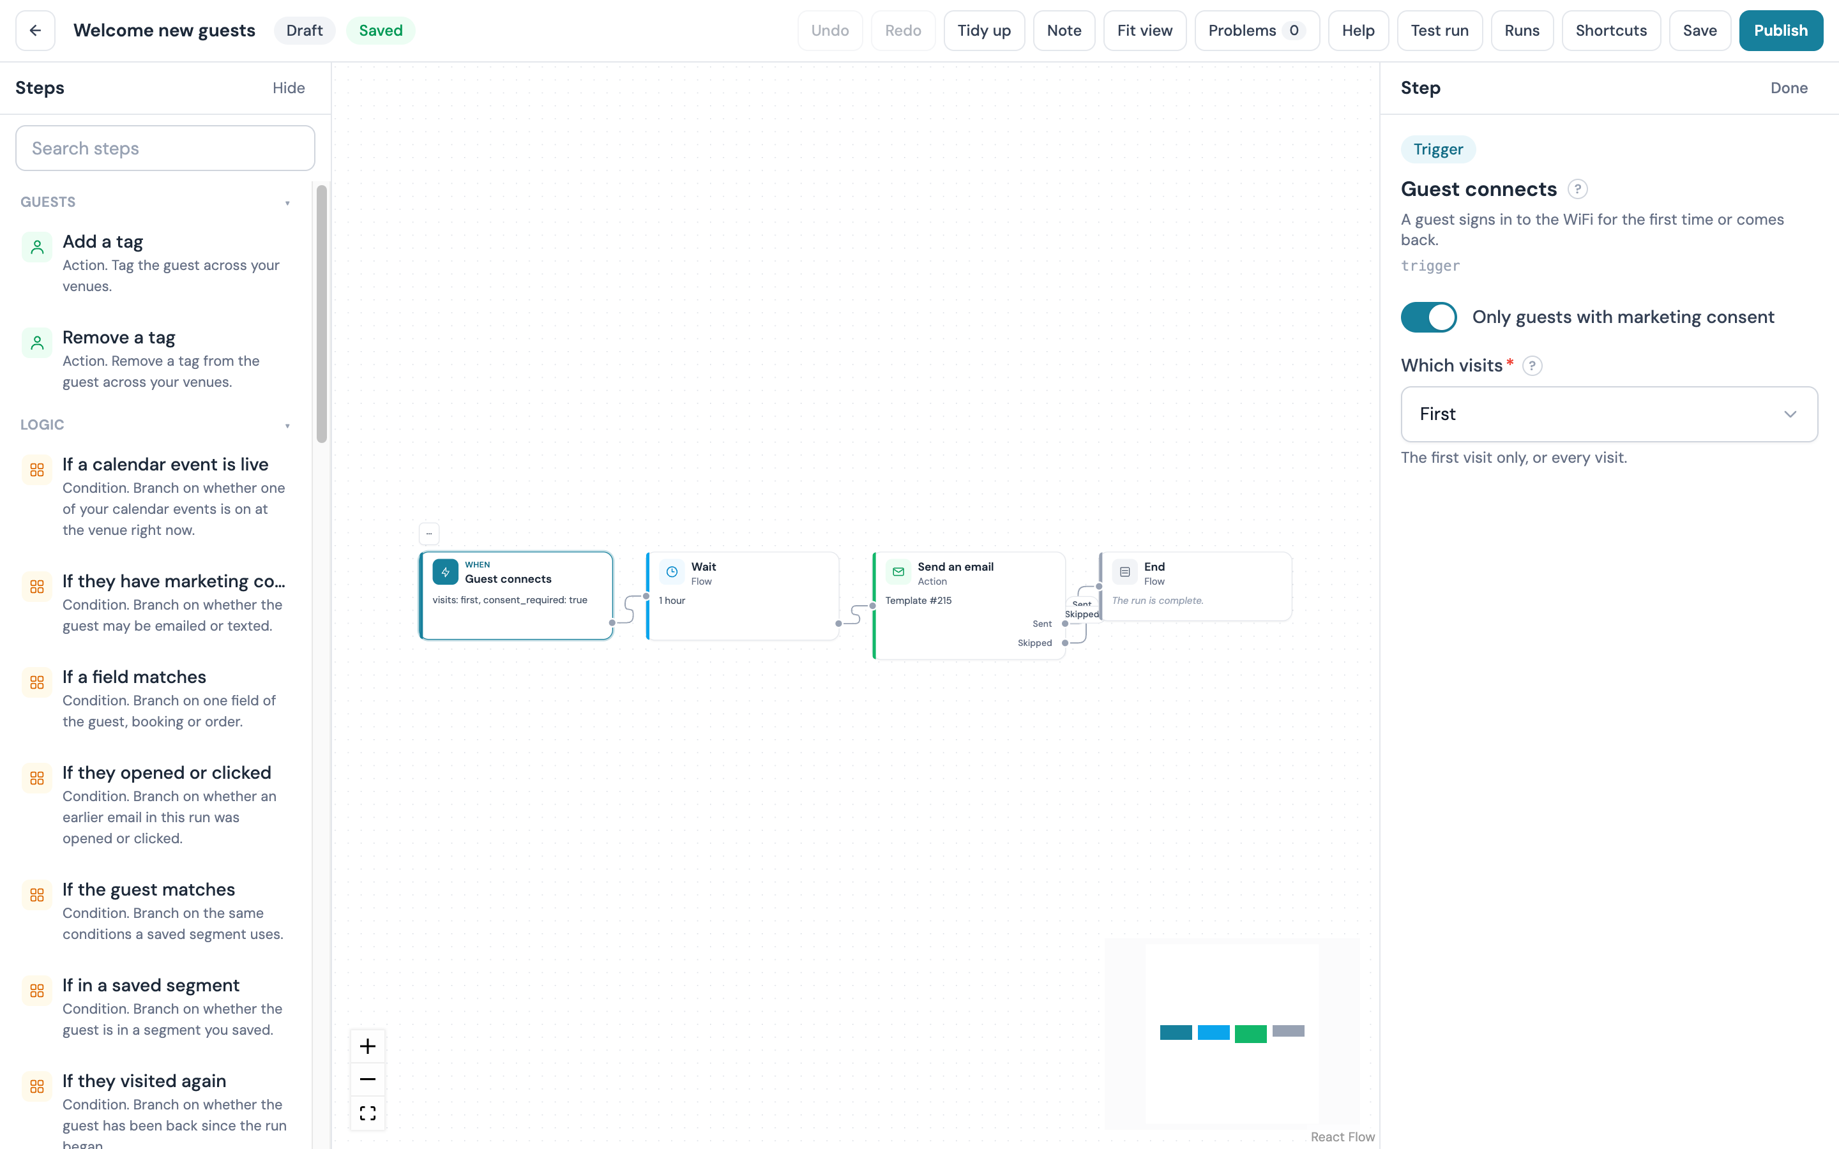Click the Skipped output handle on Send an email
Viewport: 1839px width, 1149px height.
(x=1064, y=643)
